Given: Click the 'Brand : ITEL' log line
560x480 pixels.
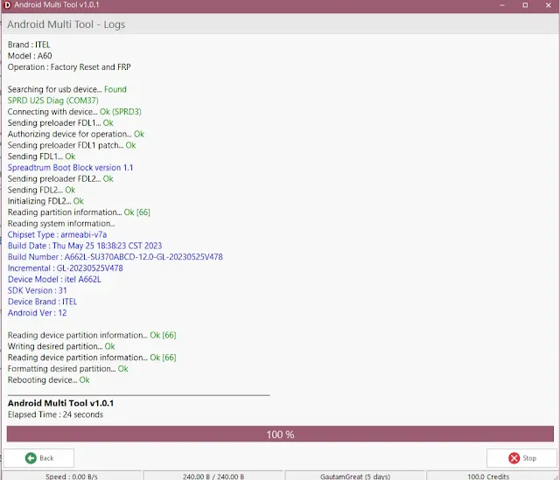Looking at the screenshot, I should 29,45.
